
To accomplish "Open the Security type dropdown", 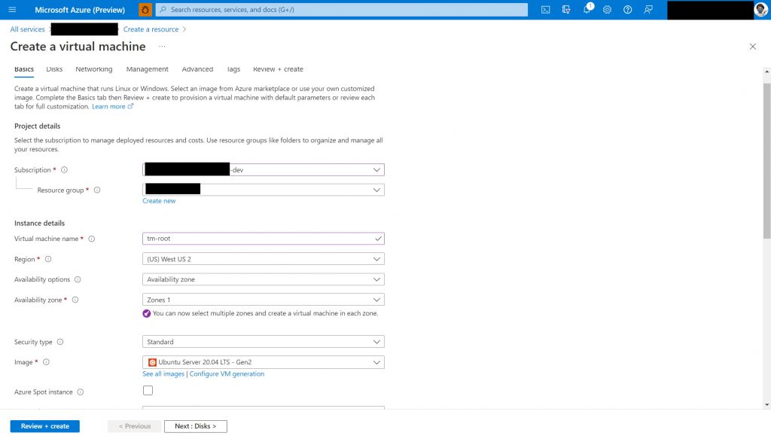I will pos(264,342).
